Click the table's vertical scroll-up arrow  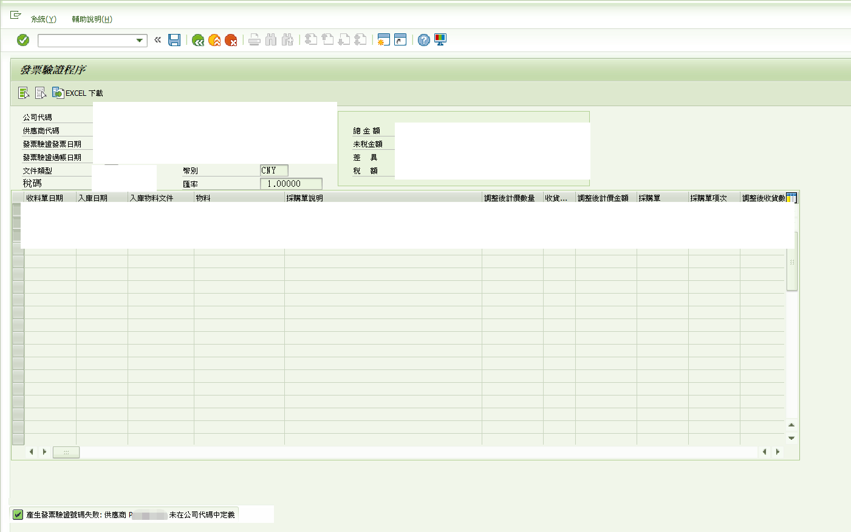click(x=791, y=425)
